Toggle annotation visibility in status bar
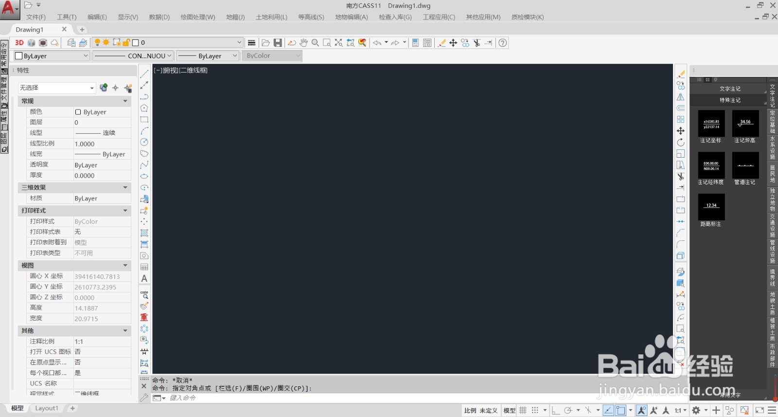Viewport: 778px width, 417px height. click(x=642, y=411)
